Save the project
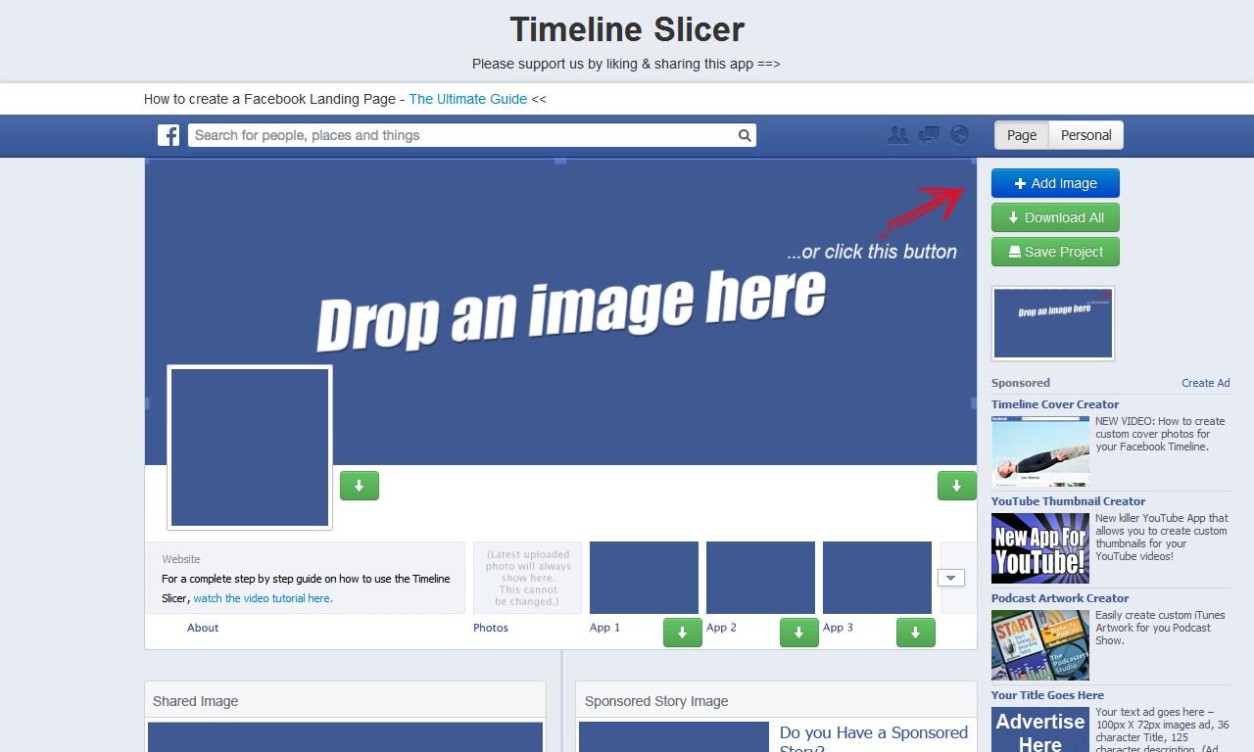Image resolution: width=1254 pixels, height=752 pixels. point(1055,252)
